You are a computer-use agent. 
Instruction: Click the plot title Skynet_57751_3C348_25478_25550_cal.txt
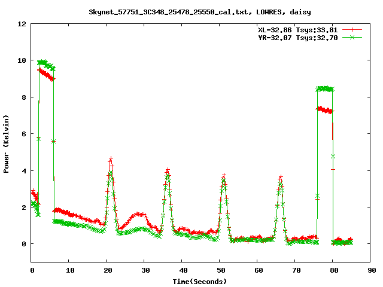[170, 12]
